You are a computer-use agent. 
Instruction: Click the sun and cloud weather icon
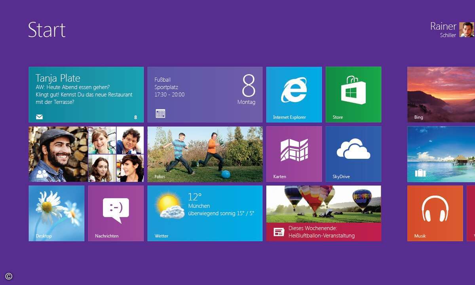click(170, 205)
